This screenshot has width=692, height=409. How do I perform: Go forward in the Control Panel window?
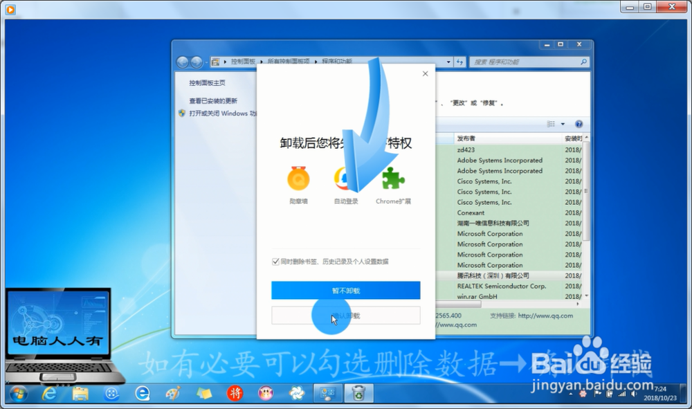[197, 62]
